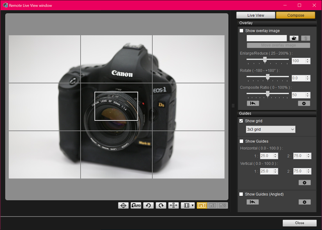Click the angled guides reset arrow icon
The width and height of the screenshot is (322, 230).
253,202
